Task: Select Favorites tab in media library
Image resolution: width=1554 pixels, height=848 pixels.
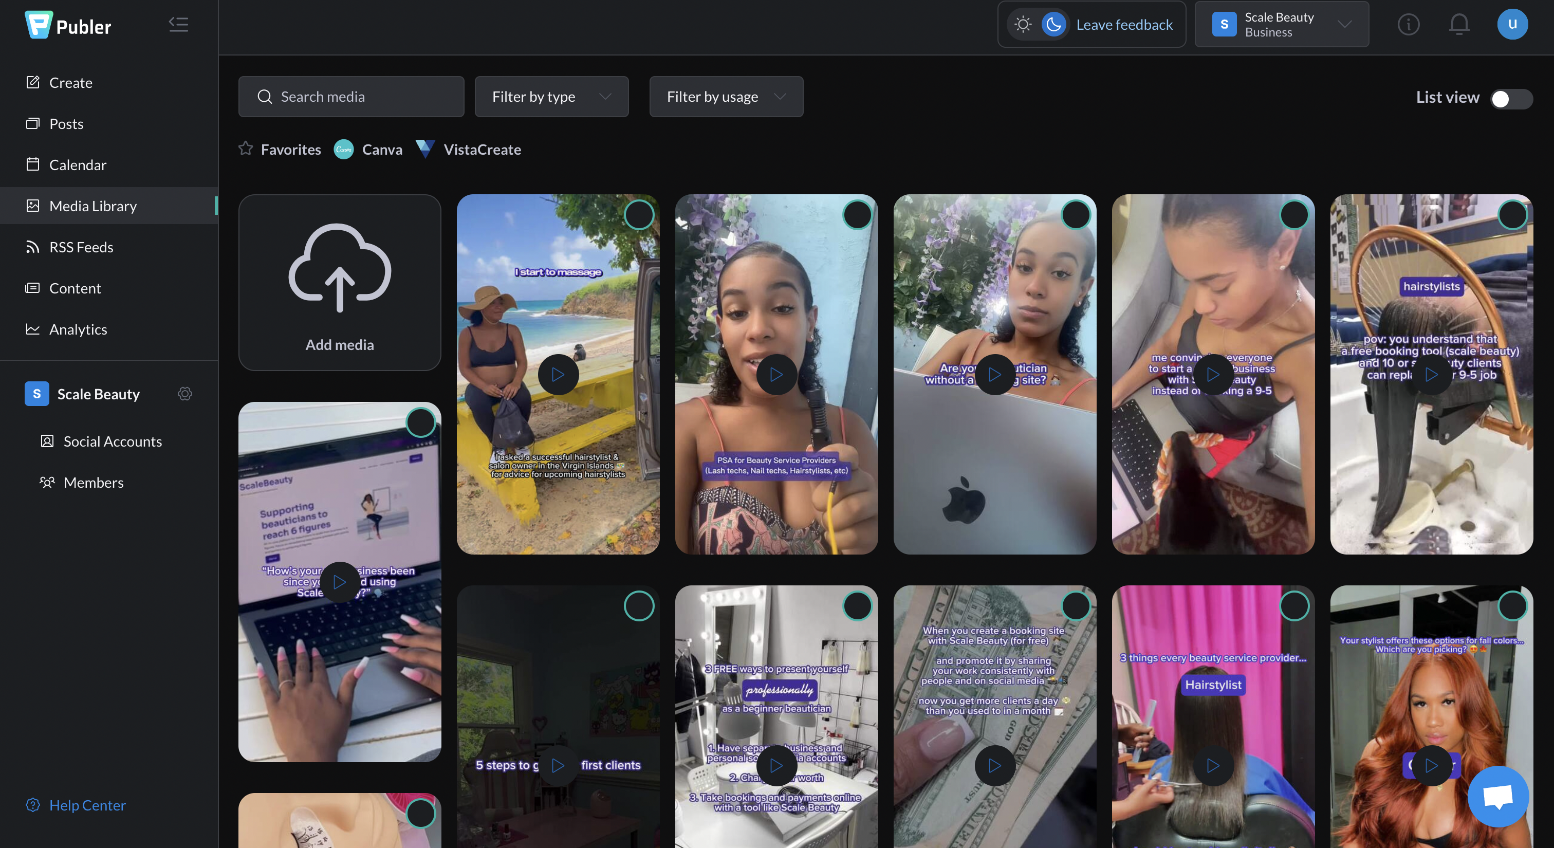Action: click(x=280, y=149)
